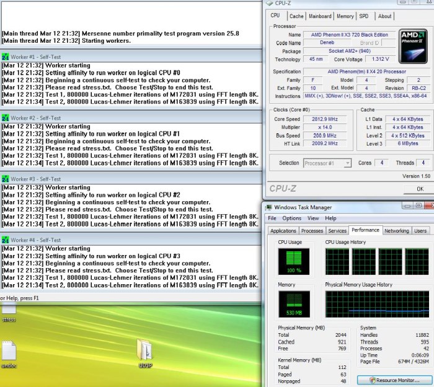The width and height of the screenshot is (434, 387).
Task: Click the Worker #1 - Self-Test title bar
Action: click(131, 57)
